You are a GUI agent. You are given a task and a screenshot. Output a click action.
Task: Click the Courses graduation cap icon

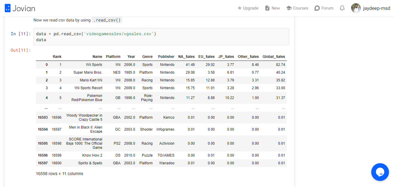tap(289, 8)
